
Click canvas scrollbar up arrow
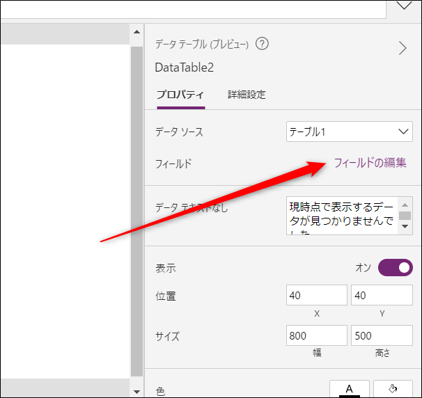136,32
